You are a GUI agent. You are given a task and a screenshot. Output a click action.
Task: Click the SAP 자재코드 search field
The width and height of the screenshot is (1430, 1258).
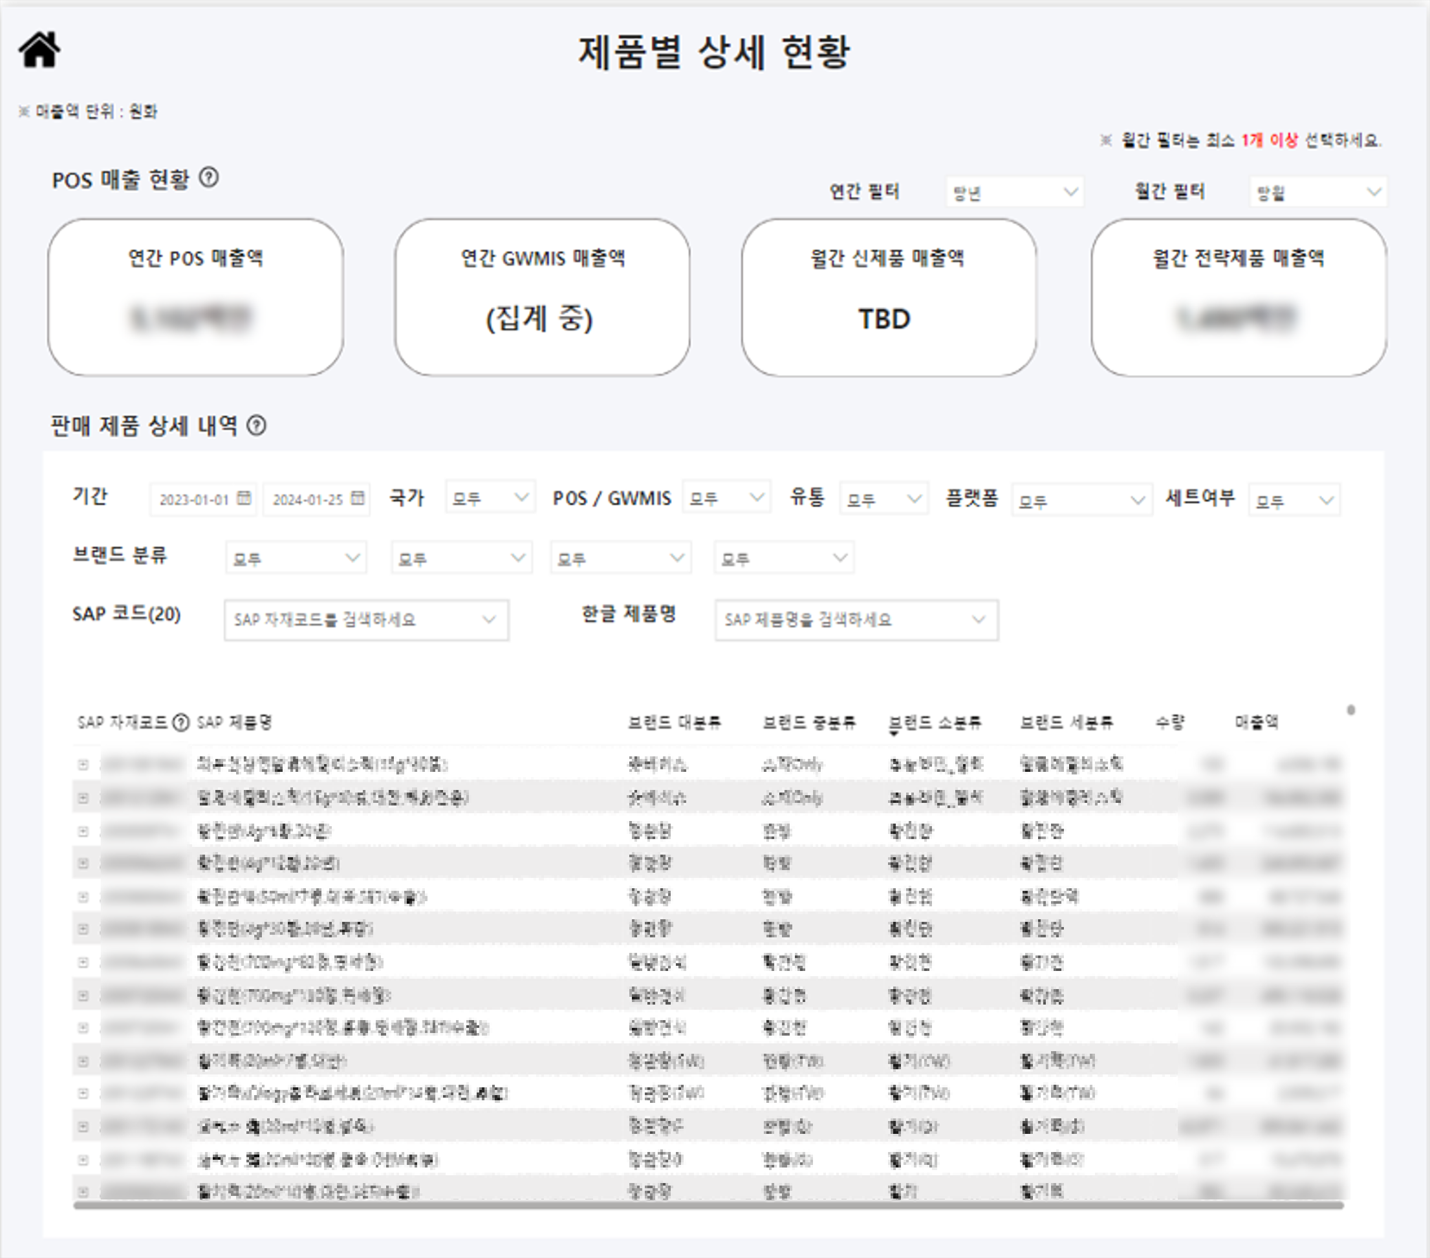[x=365, y=619]
